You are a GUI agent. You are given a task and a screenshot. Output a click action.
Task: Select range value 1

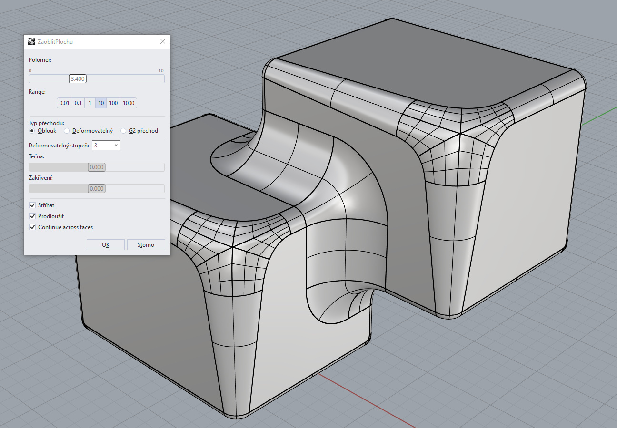[90, 103]
